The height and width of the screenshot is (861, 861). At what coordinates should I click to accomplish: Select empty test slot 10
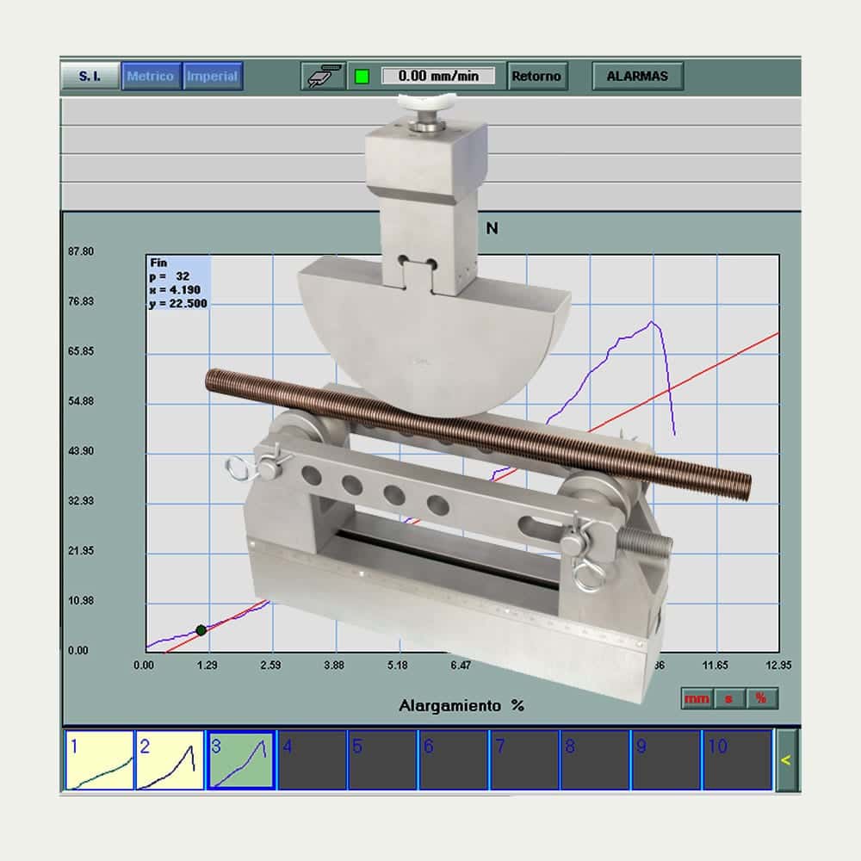737,760
